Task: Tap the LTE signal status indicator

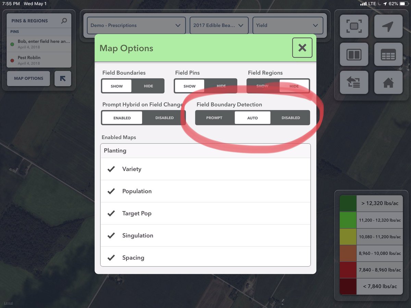Action: click(369, 4)
